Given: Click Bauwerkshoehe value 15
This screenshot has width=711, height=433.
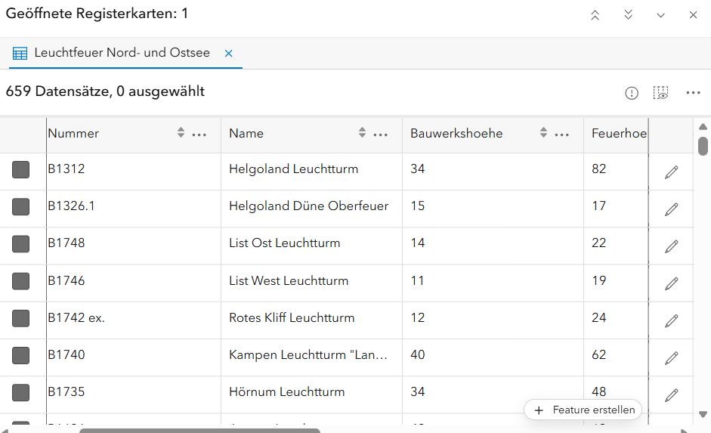Looking at the screenshot, I should (418, 206).
